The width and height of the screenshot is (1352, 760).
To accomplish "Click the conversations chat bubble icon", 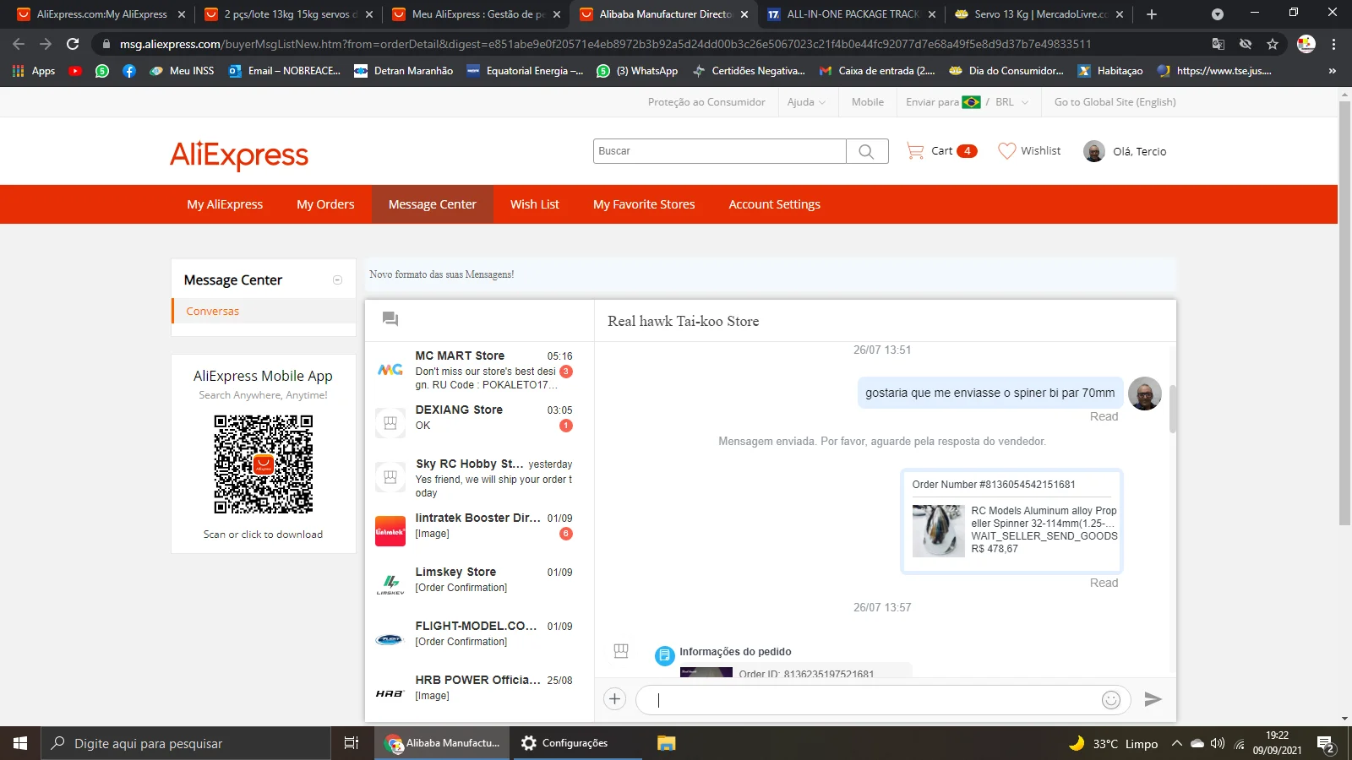I will [x=390, y=319].
